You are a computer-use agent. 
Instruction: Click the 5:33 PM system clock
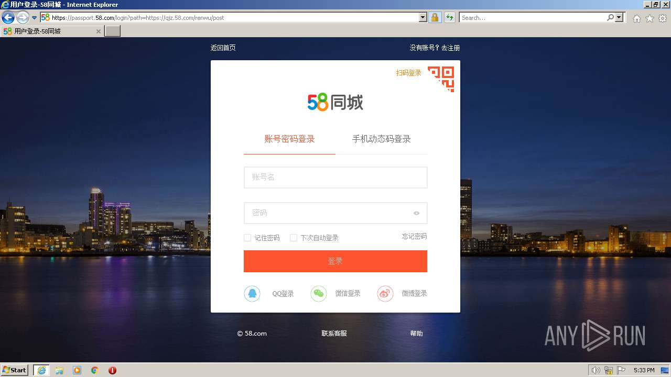(x=644, y=370)
